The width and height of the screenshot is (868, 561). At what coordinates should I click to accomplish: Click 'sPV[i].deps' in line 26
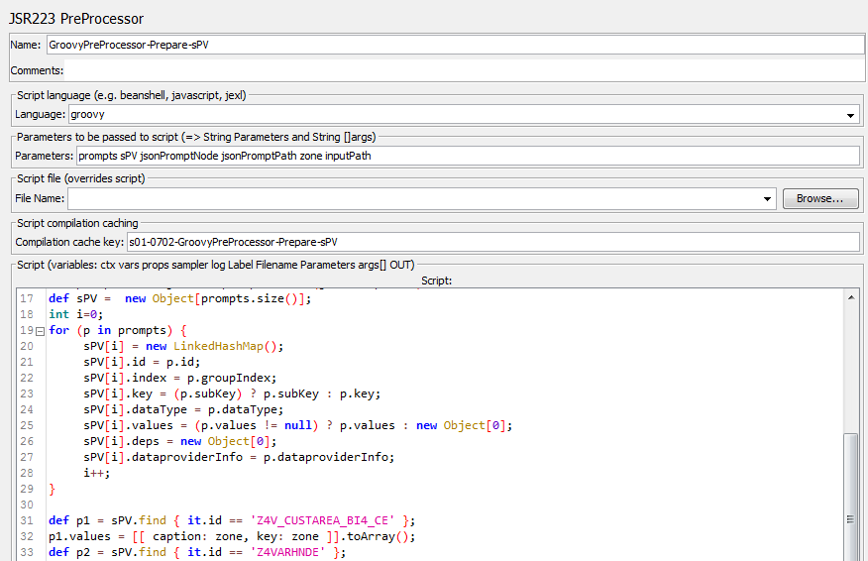pos(121,441)
